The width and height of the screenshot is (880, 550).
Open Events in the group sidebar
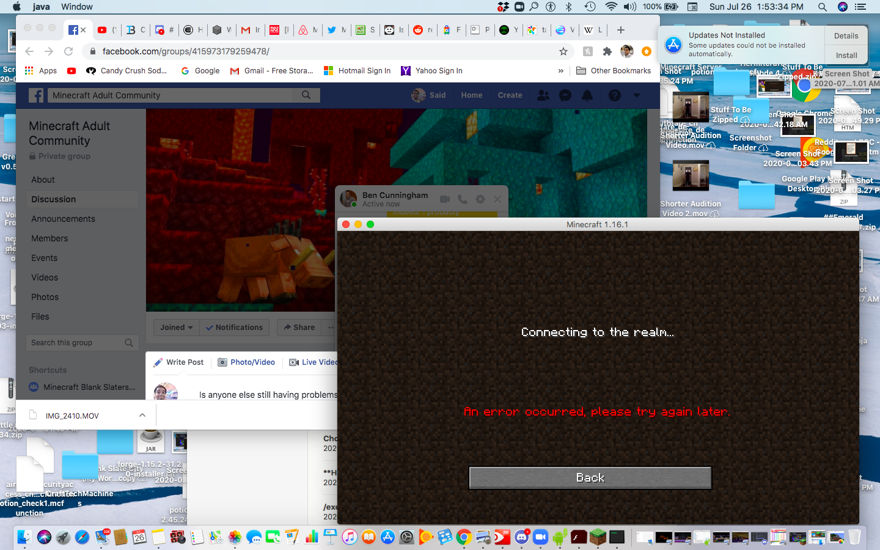[44, 258]
